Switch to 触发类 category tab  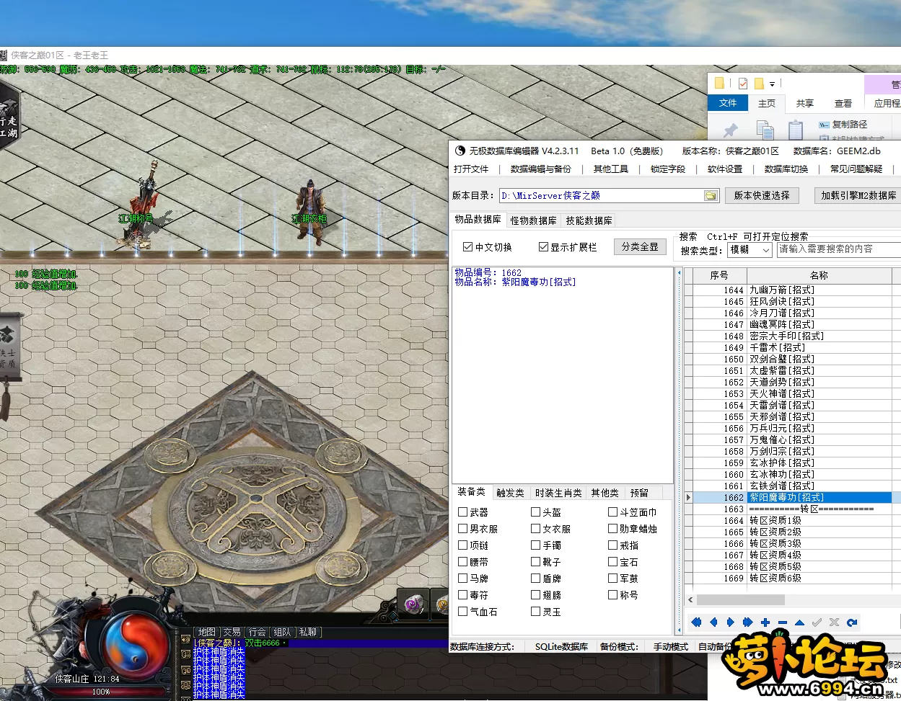[x=510, y=493]
